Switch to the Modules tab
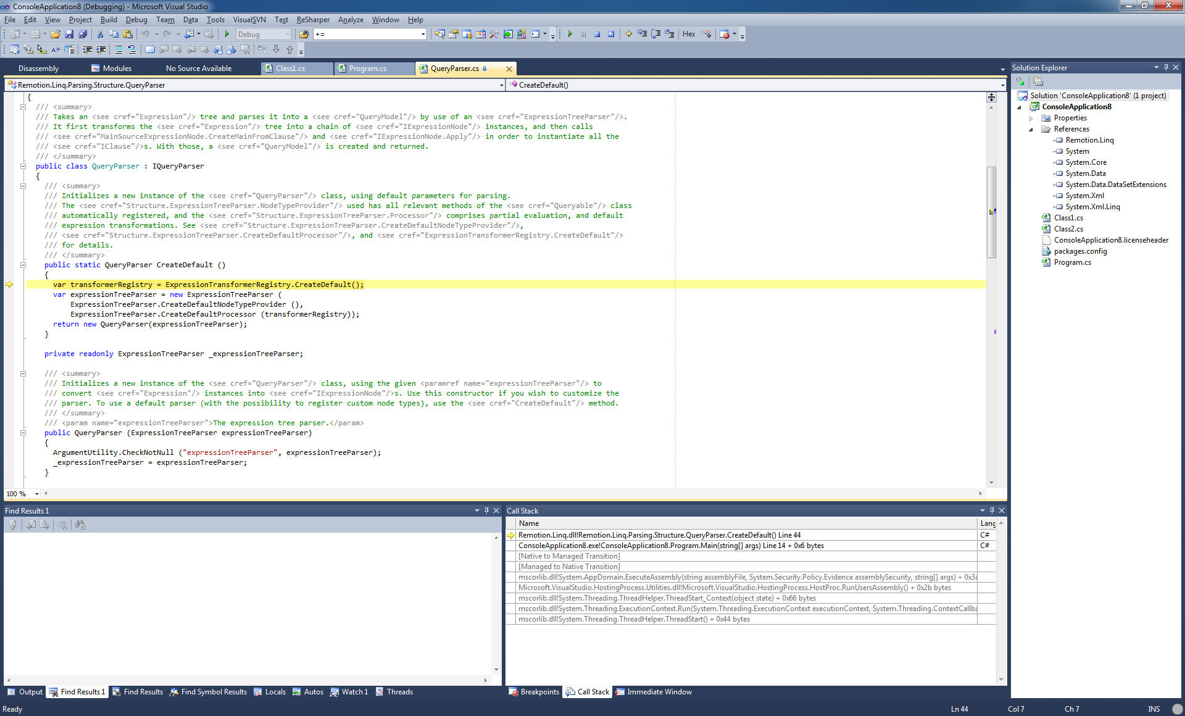 (x=111, y=69)
